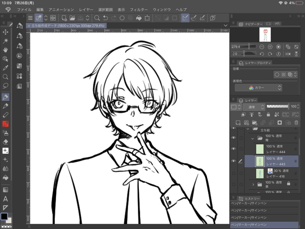The image size is (305, 229).
Task: Open the レイヤー menu
Action: click(86, 10)
